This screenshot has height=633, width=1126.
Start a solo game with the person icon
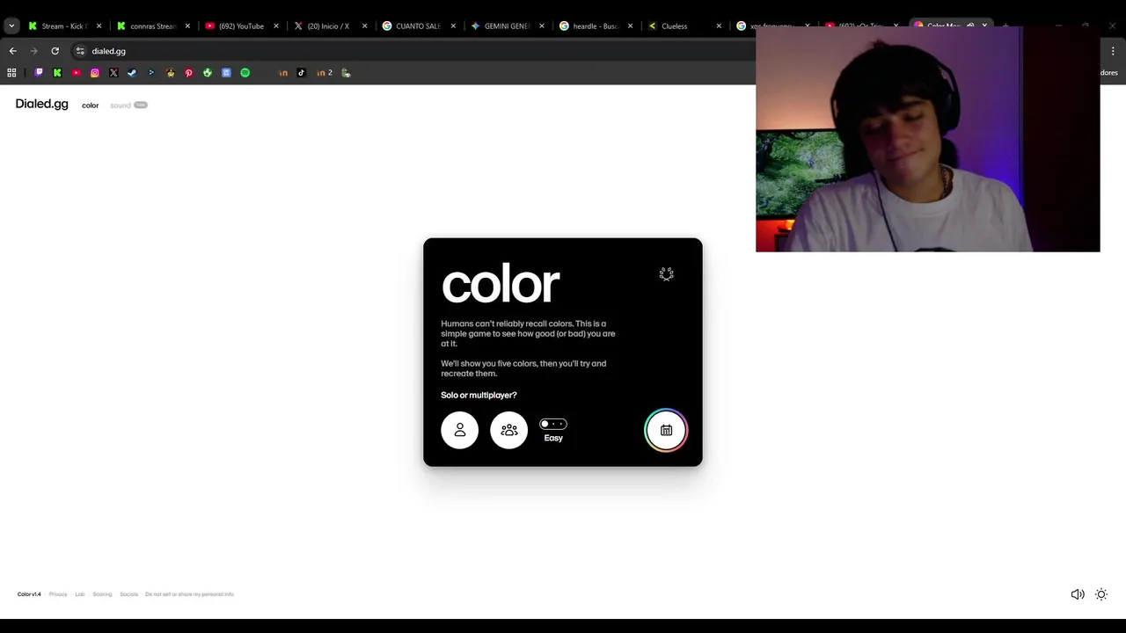pos(459,430)
